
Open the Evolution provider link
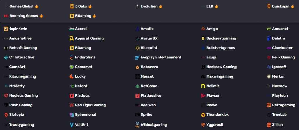click(149, 6)
